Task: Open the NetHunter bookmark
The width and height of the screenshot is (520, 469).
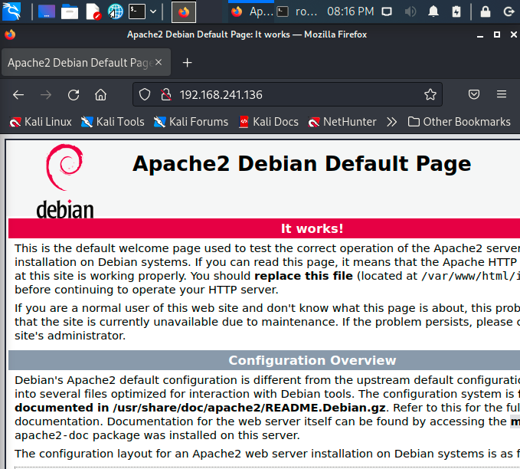Action: click(342, 122)
